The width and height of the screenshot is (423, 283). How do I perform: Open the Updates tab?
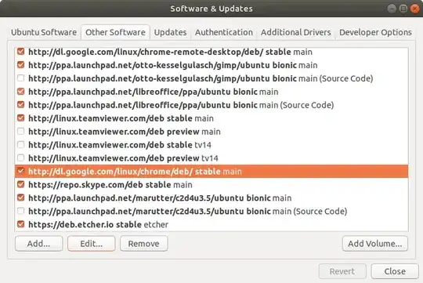pos(170,32)
